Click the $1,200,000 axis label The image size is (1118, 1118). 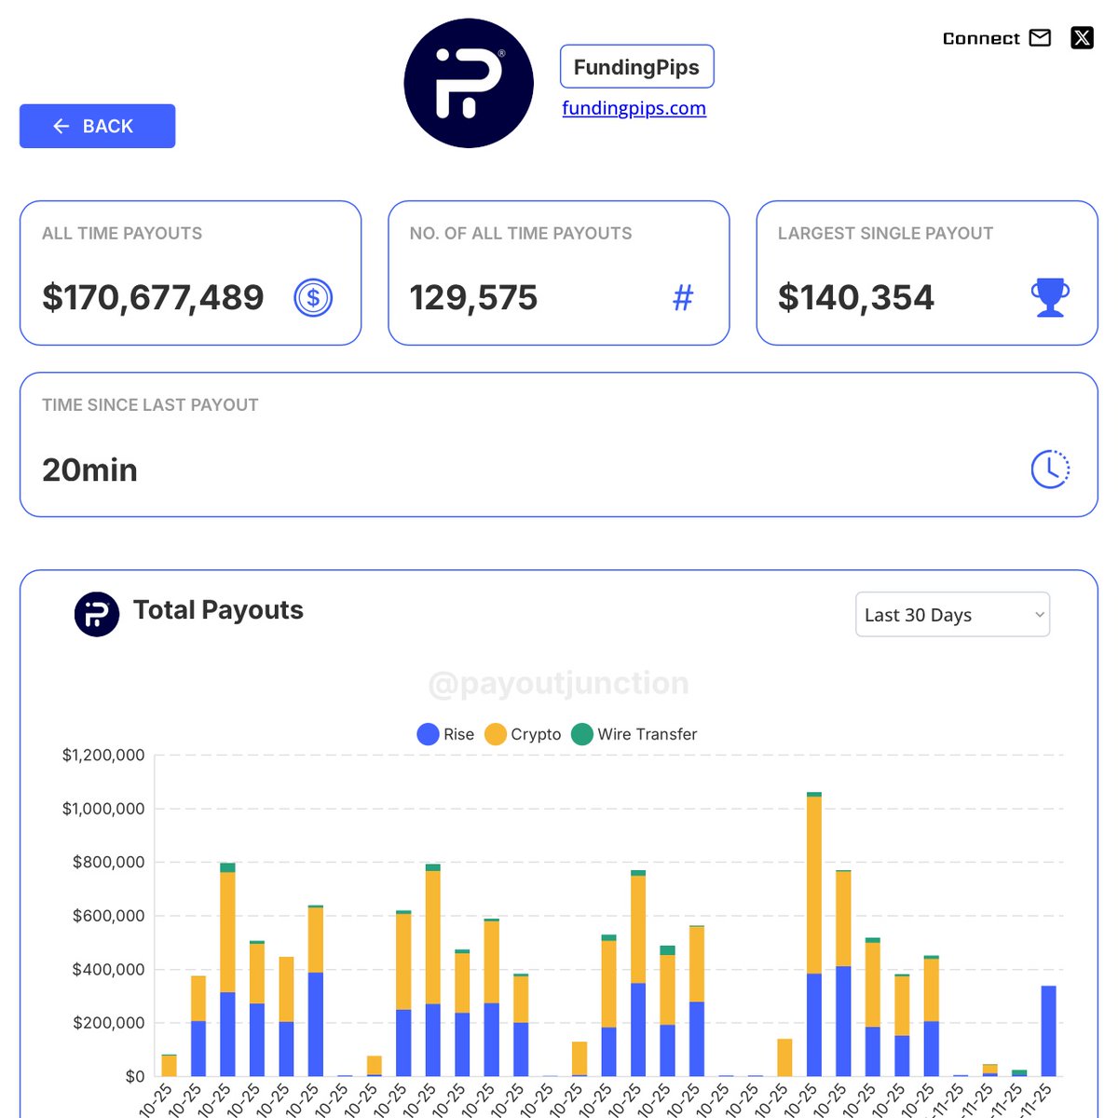click(x=103, y=756)
